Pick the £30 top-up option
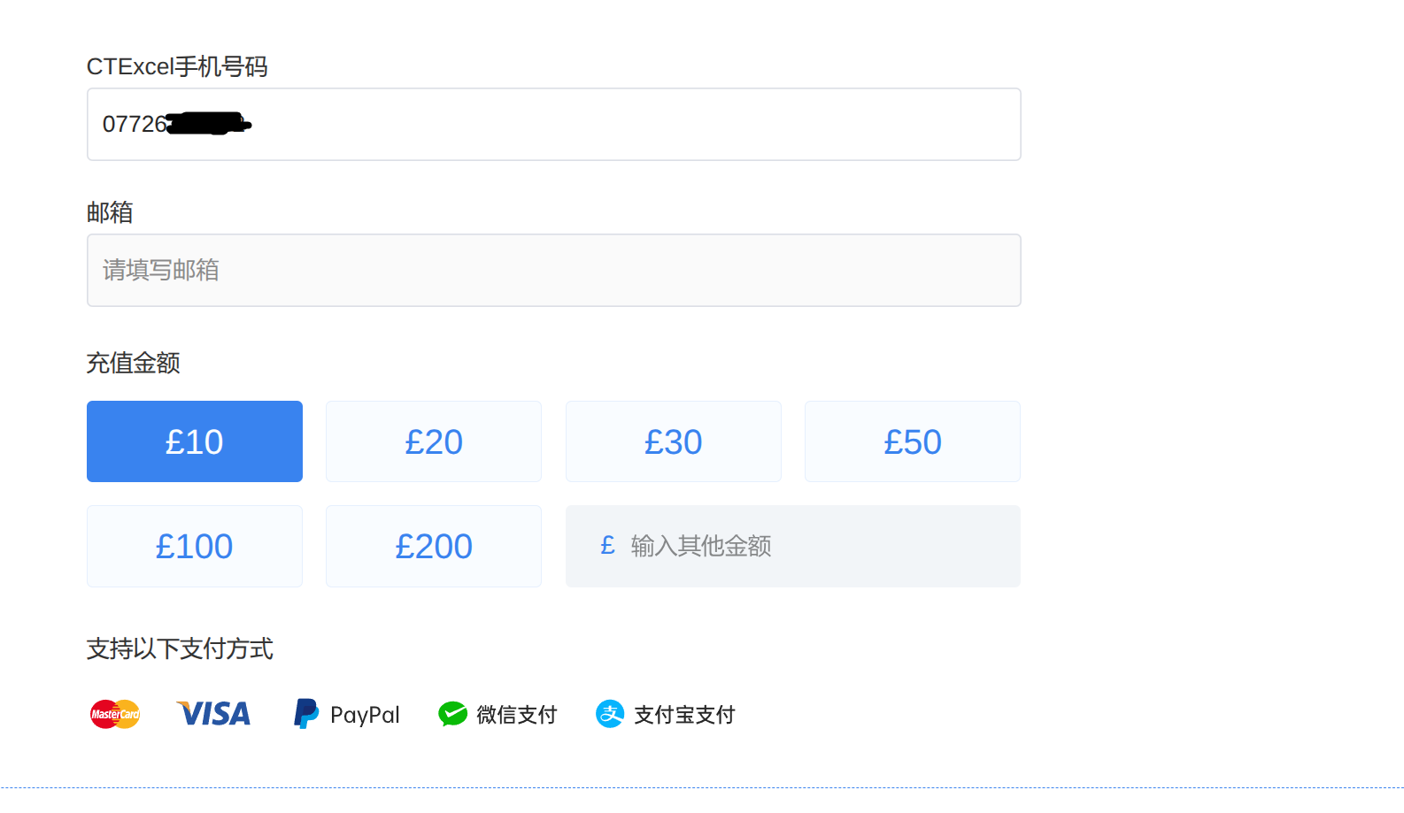 pyautogui.click(x=673, y=441)
